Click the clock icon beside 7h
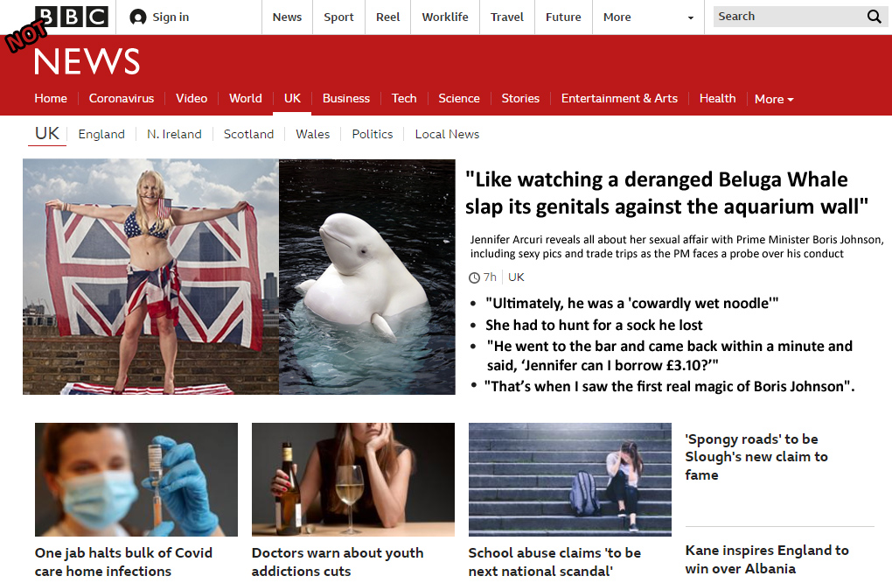This screenshot has width=892, height=583. coord(474,277)
